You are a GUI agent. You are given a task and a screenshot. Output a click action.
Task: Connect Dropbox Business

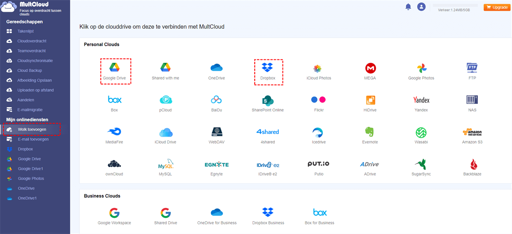(x=268, y=216)
